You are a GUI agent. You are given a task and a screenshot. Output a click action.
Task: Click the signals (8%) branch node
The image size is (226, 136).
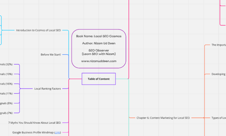click(x=6, y=103)
